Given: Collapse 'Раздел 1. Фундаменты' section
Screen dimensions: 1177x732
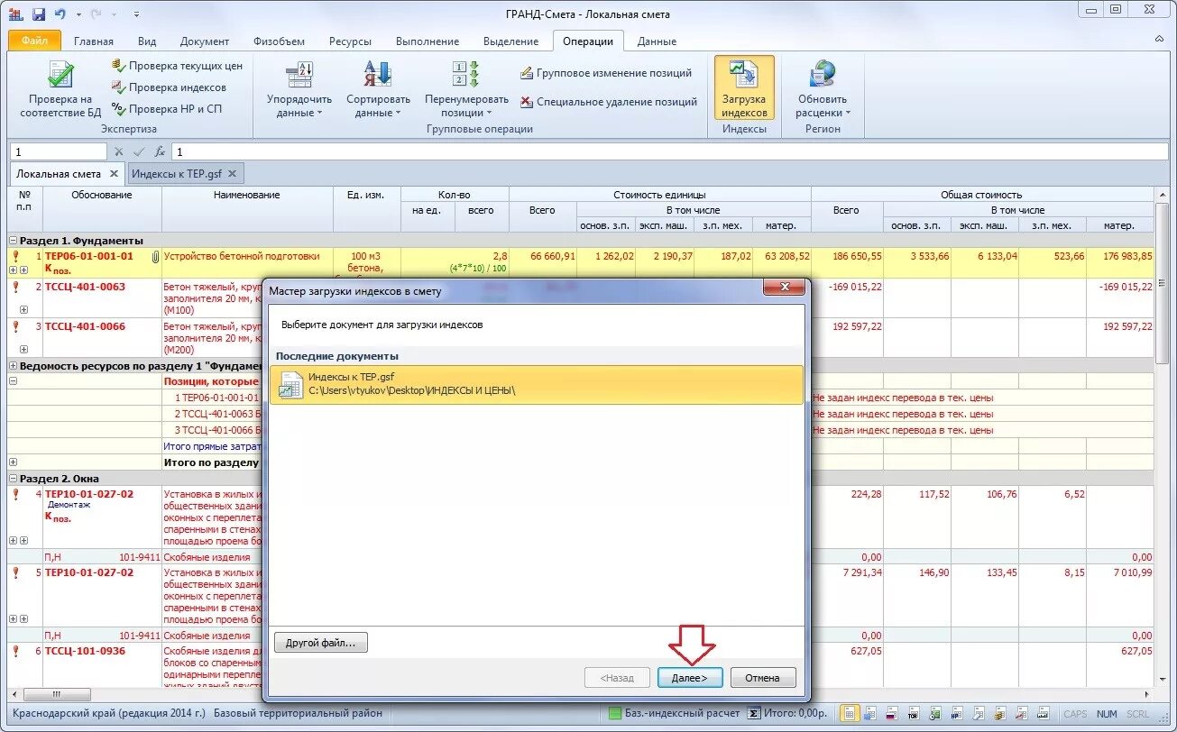Looking at the screenshot, I should pos(13,241).
